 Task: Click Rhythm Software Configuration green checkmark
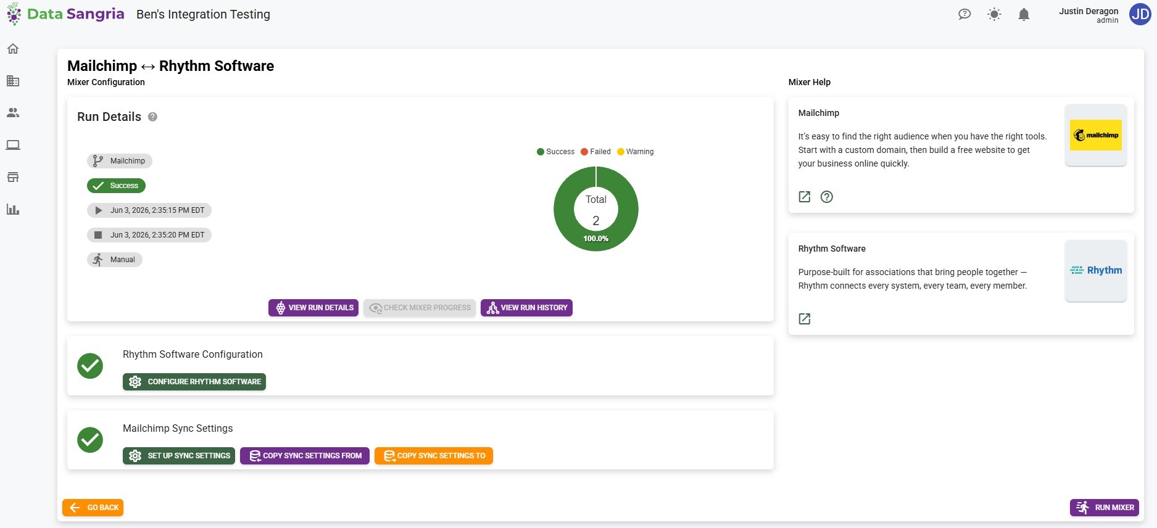pos(90,366)
